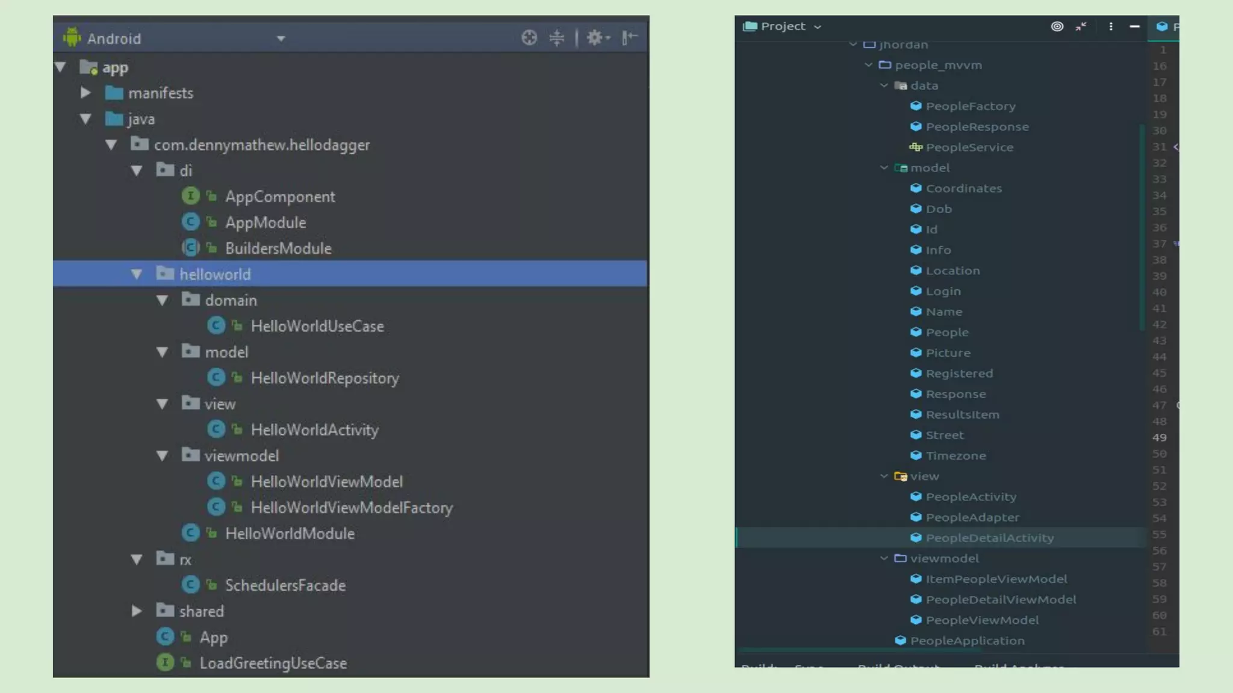Click the minimize dash icon in Project panel
1233x693 pixels.
coord(1134,26)
